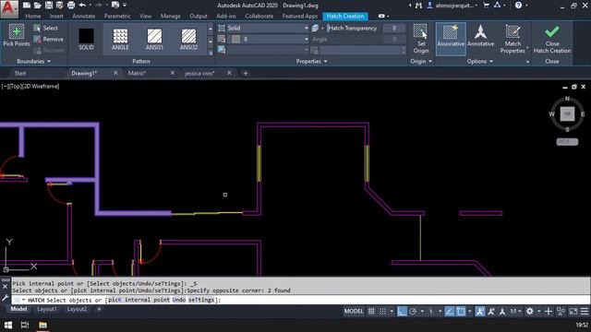Click the Clean Screen icon in status bar

pos(573,312)
